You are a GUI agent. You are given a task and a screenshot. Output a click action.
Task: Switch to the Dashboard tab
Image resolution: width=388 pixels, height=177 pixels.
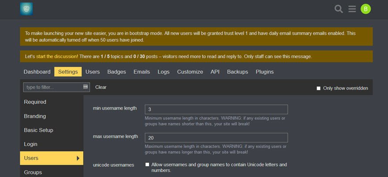(37, 72)
